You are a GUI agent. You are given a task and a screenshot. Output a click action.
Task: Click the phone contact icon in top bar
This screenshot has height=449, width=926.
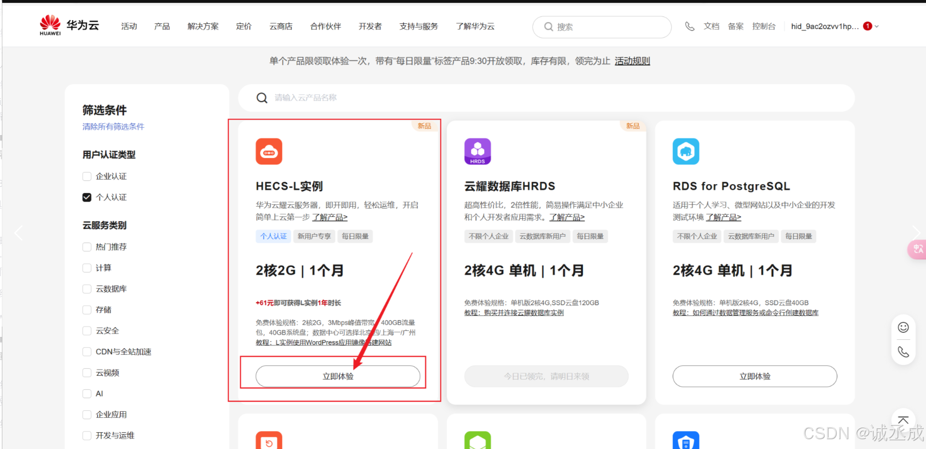[690, 27]
